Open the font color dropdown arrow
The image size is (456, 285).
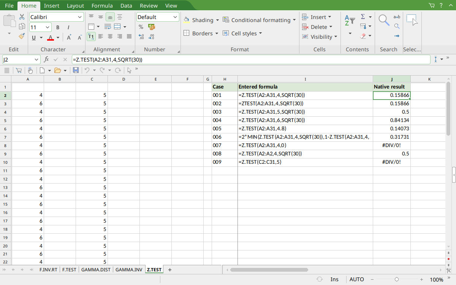[x=58, y=38]
